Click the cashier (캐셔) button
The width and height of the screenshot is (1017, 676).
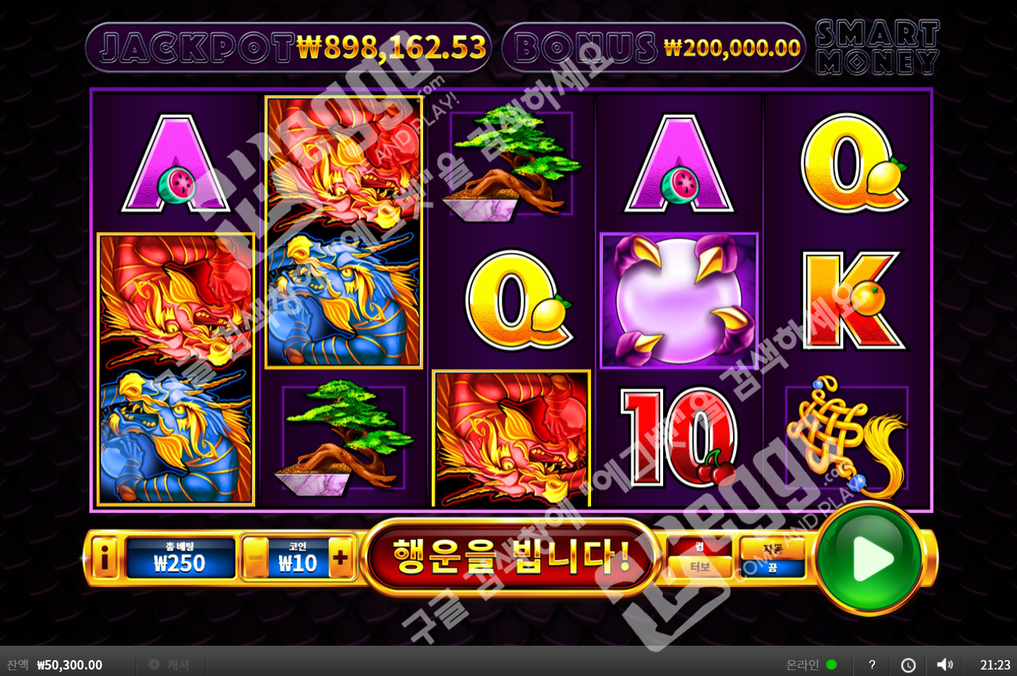[170, 664]
